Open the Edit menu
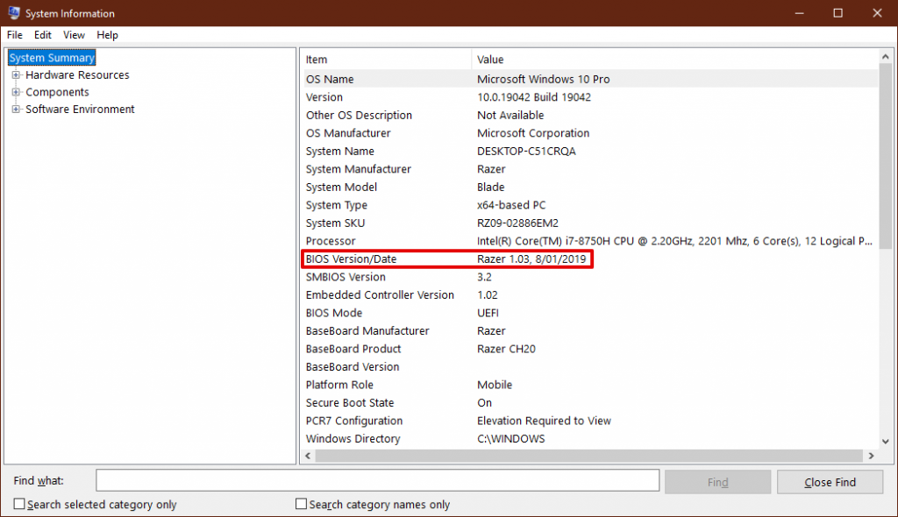The image size is (898, 517). (42, 35)
